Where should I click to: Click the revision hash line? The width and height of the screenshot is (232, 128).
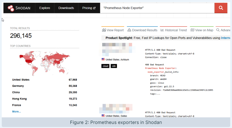pyautogui.click(x=181, y=90)
